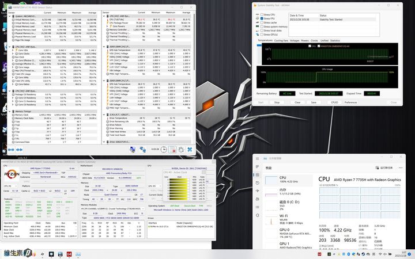
Task: Click the HWiNFO left-right expand arrows icon
Action: [10, 150]
